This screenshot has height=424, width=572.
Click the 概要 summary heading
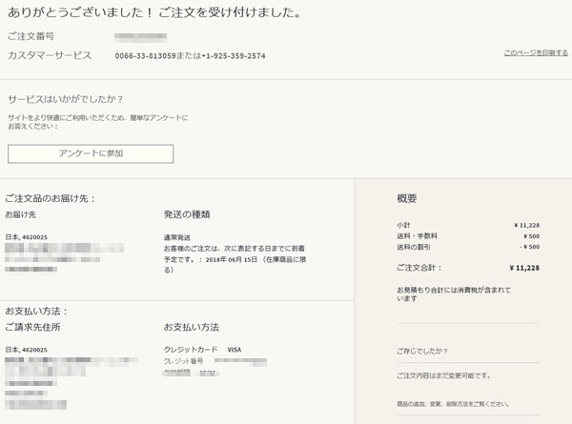tap(407, 198)
